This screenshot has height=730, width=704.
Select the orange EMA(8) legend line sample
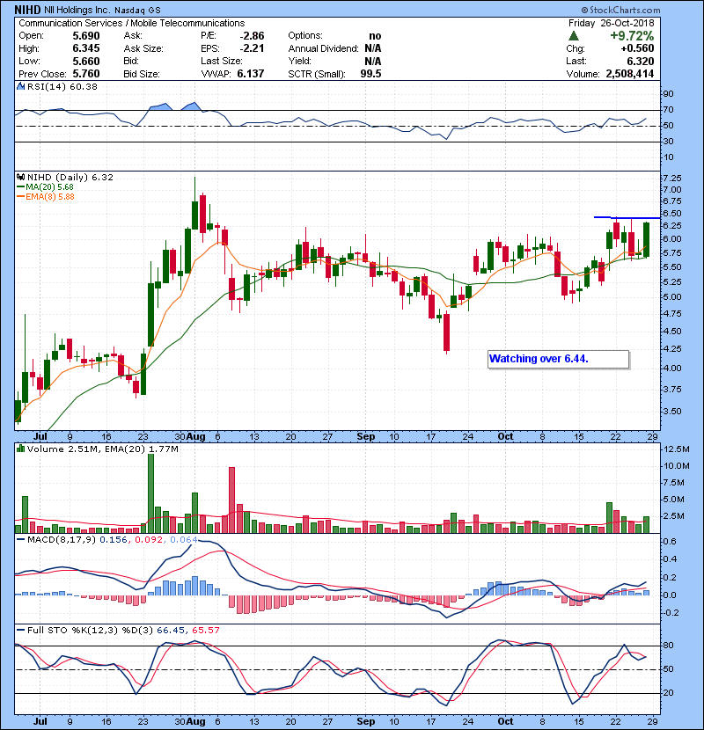[20, 197]
